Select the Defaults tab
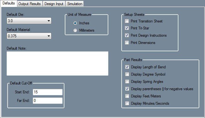 9,3
